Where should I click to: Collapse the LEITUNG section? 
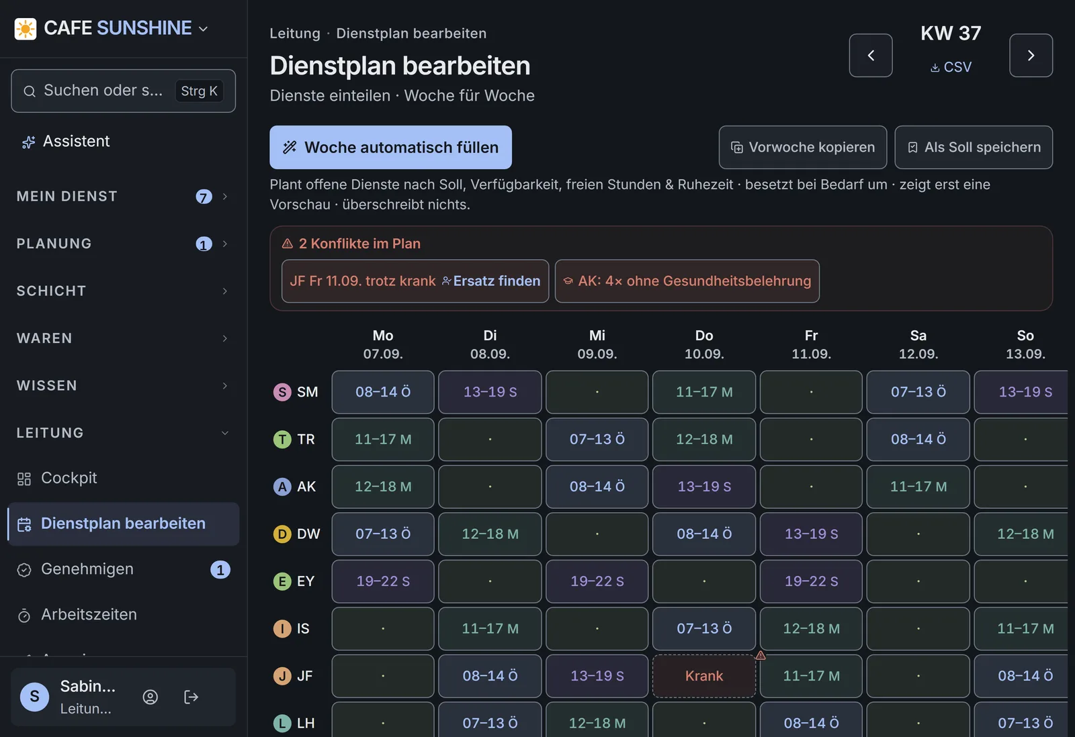[123, 433]
